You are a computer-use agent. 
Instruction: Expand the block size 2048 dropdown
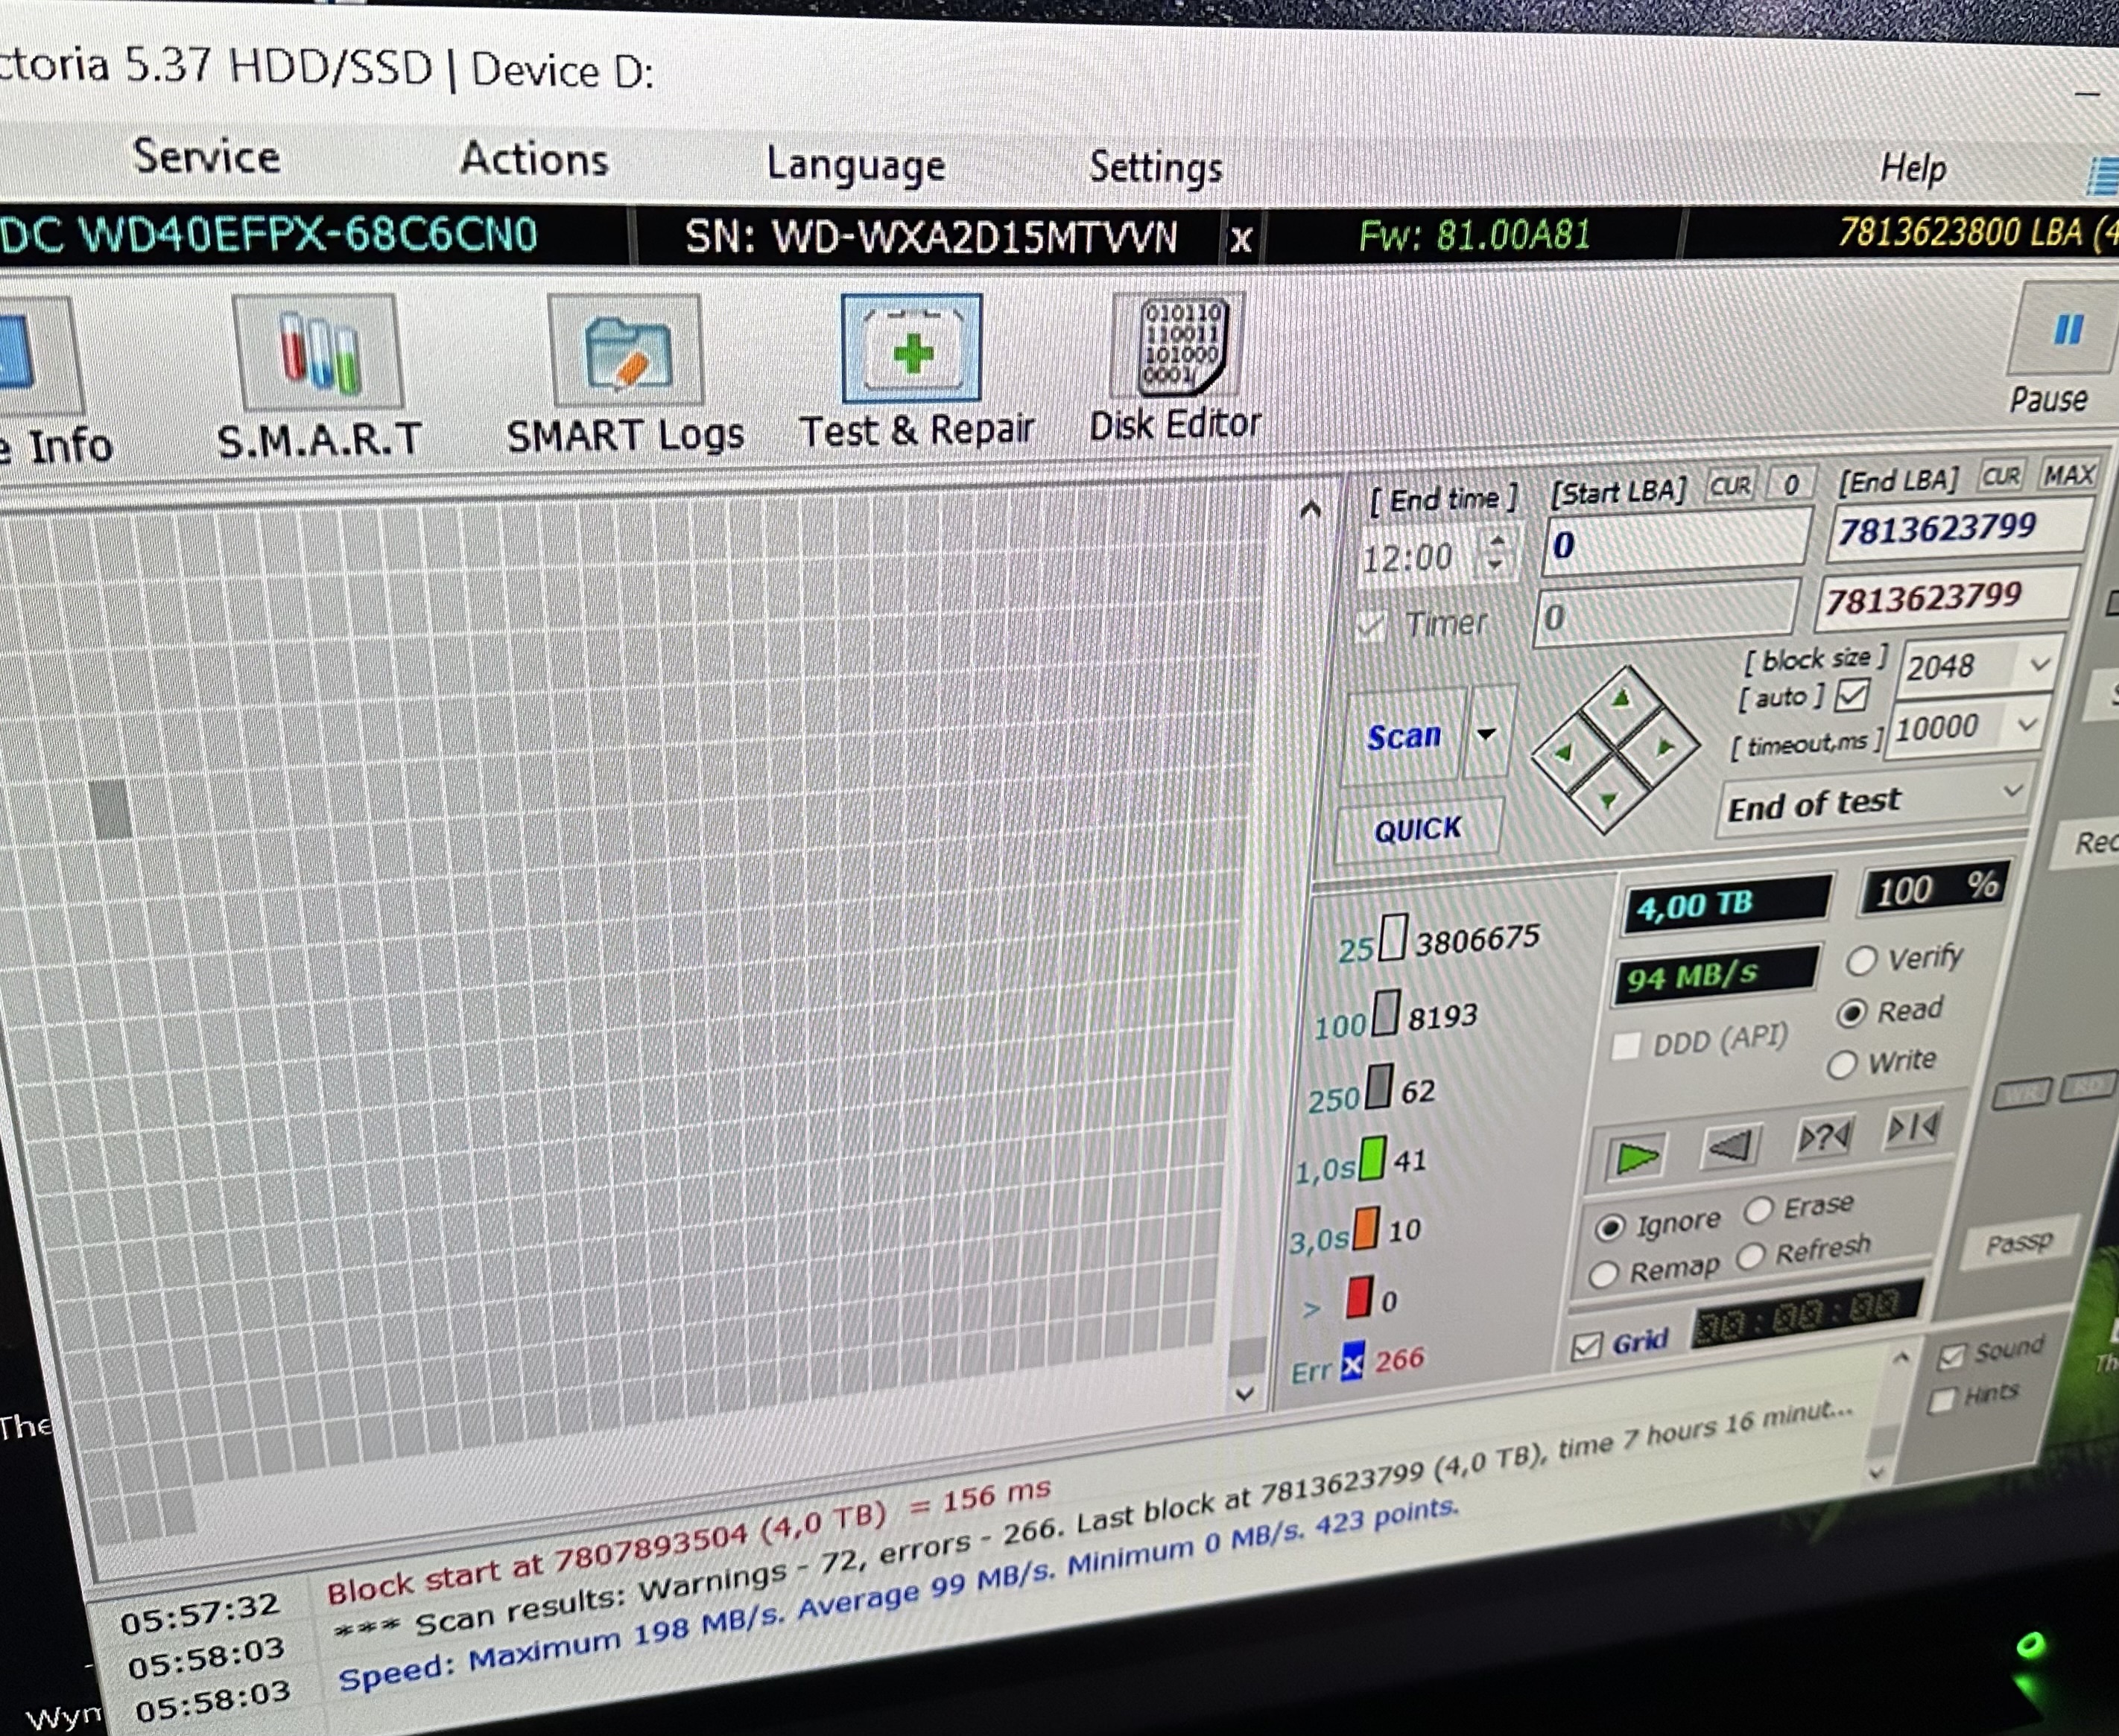2039,664
